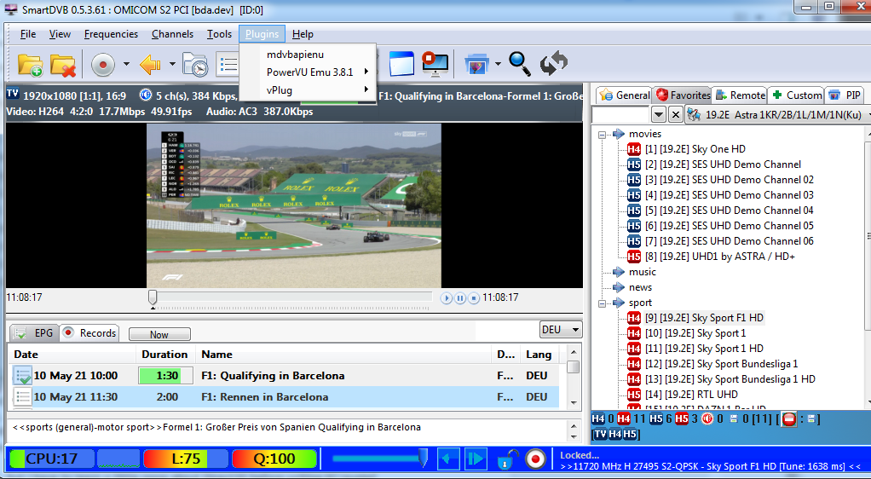Click the folder with green plus toolbar icon
The image size is (871, 479).
click(30, 65)
